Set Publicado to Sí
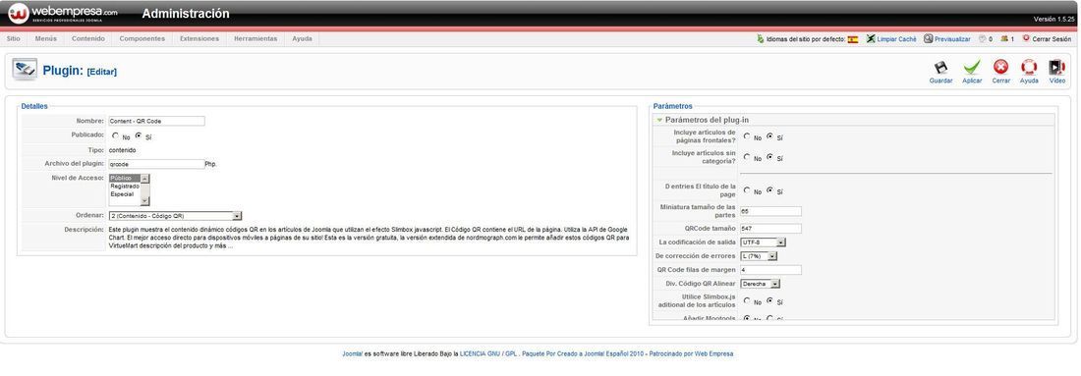Viewport: 1081px width, 376px height. tap(139, 135)
